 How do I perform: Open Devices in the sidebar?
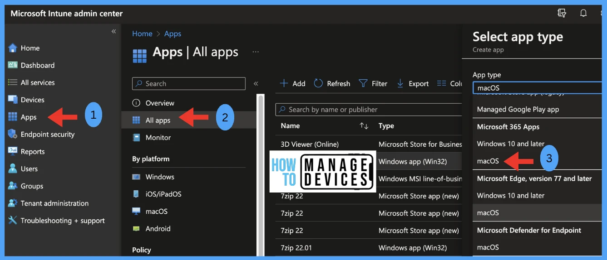(32, 100)
